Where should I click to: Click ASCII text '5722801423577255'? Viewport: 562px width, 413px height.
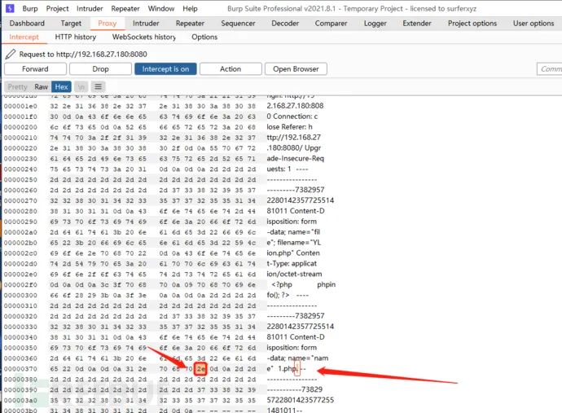pos(301,400)
